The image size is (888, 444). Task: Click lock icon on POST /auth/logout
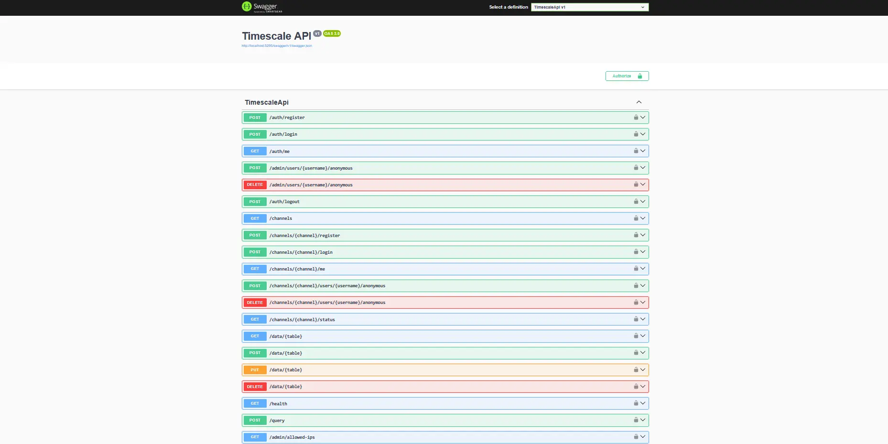point(636,202)
